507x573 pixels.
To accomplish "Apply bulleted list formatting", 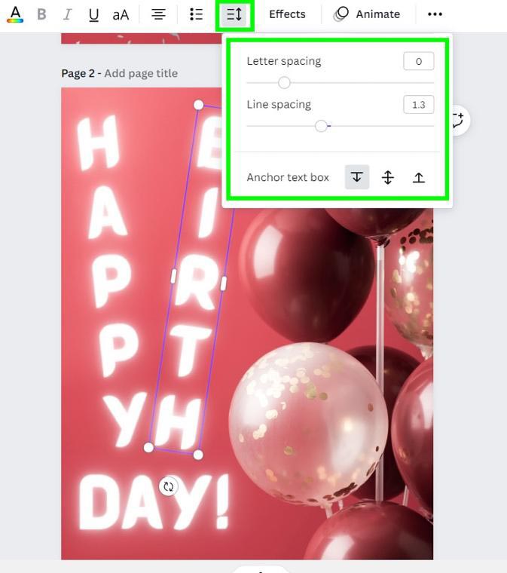I will point(197,14).
